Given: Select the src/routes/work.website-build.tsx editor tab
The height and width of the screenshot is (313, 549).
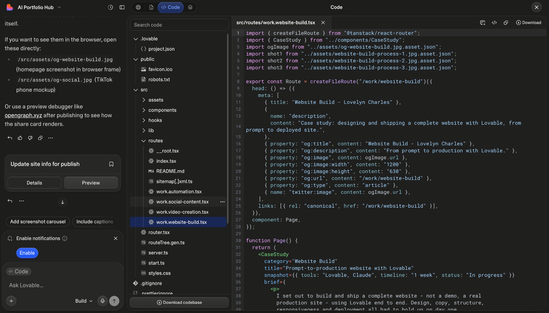Looking at the screenshot, I should pos(276,23).
